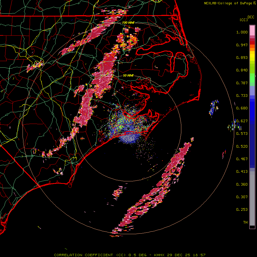
Task: Click the 1.000 color scale value
Action: tap(242, 32)
